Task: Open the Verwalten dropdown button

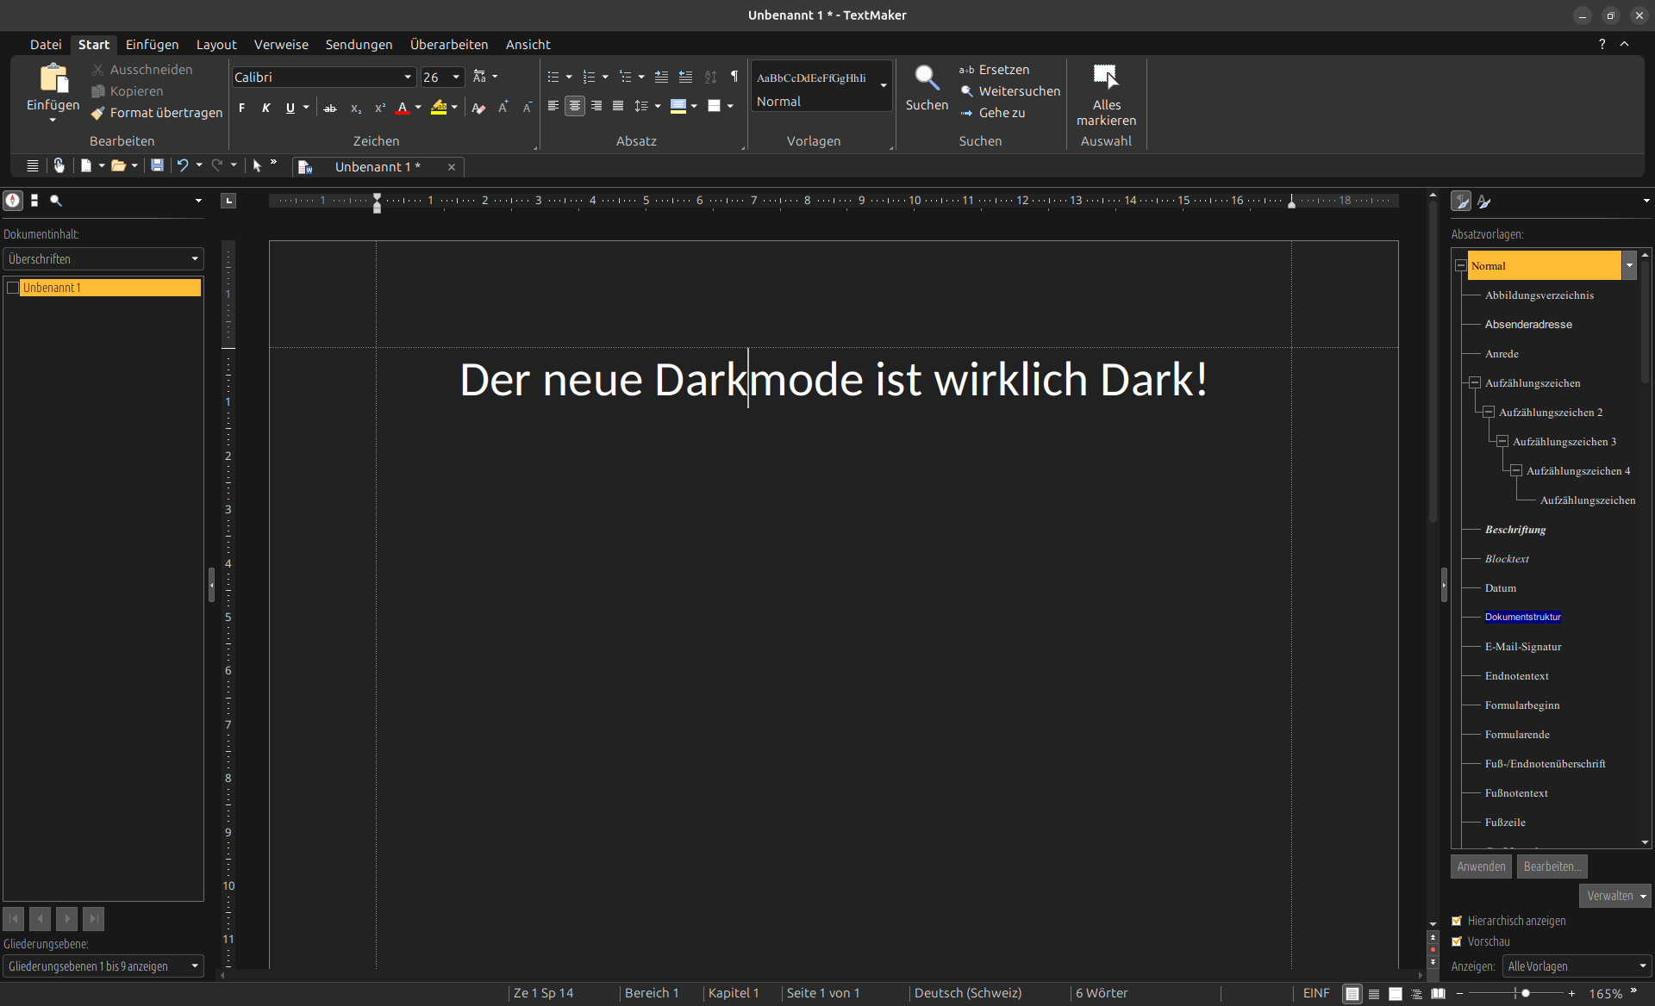Action: (x=1615, y=896)
